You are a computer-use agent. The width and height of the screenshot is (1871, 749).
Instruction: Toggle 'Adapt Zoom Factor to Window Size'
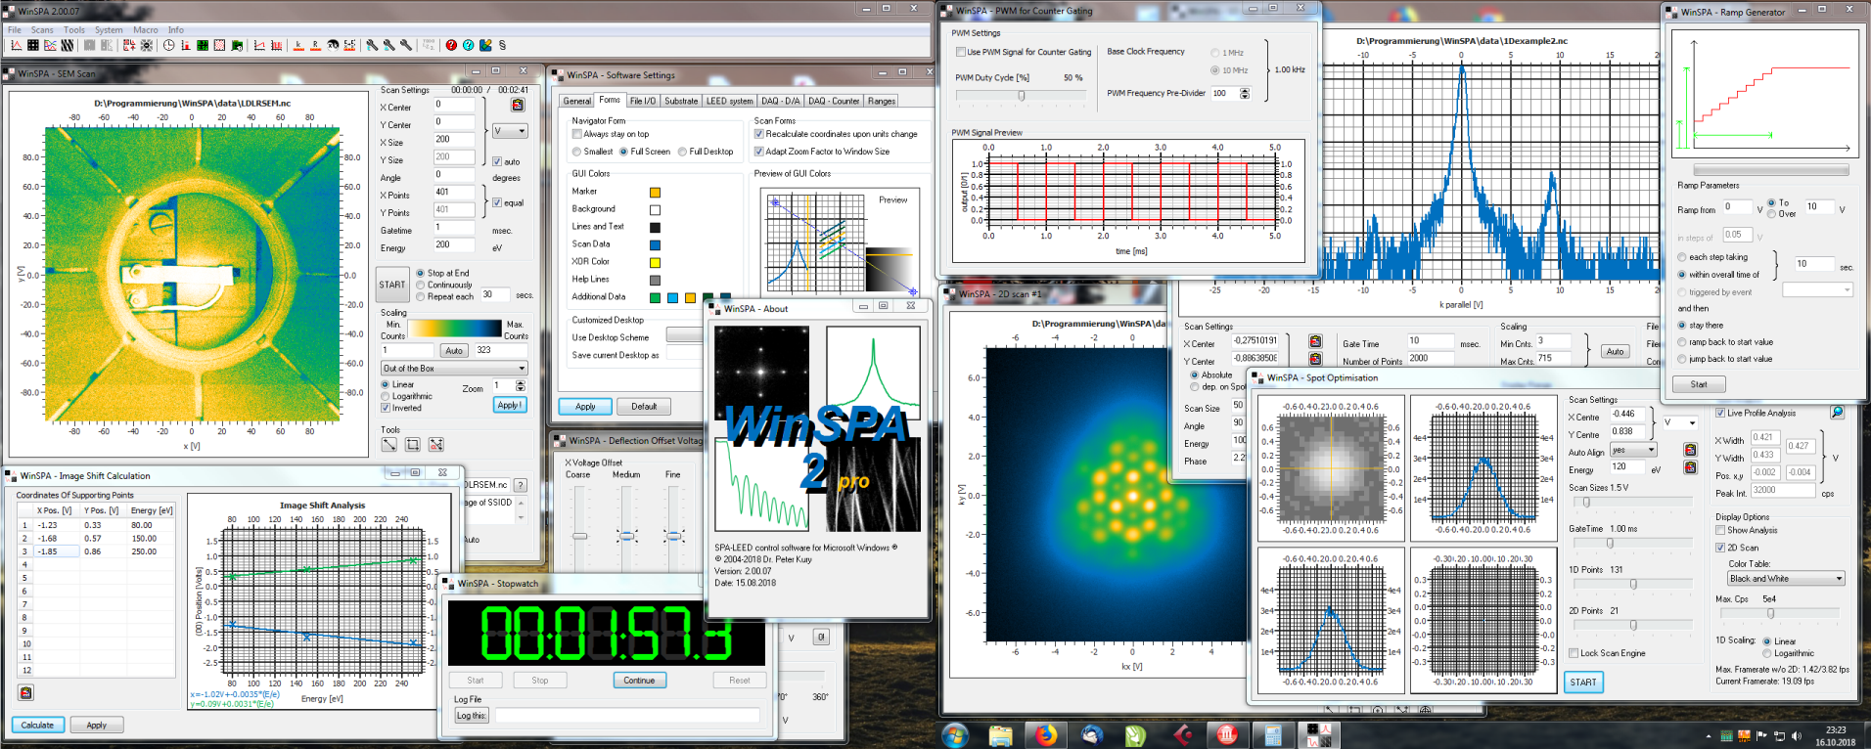(758, 152)
